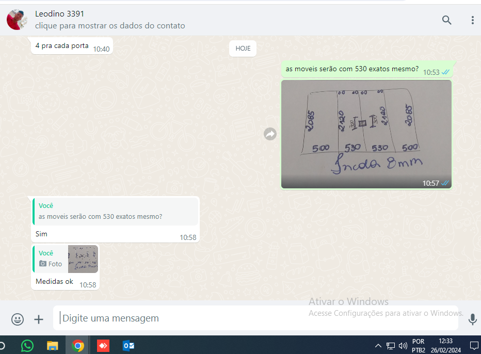This screenshot has height=354, width=481.
Task: Open the red AnyDesk taskbar app
Action: (103, 346)
